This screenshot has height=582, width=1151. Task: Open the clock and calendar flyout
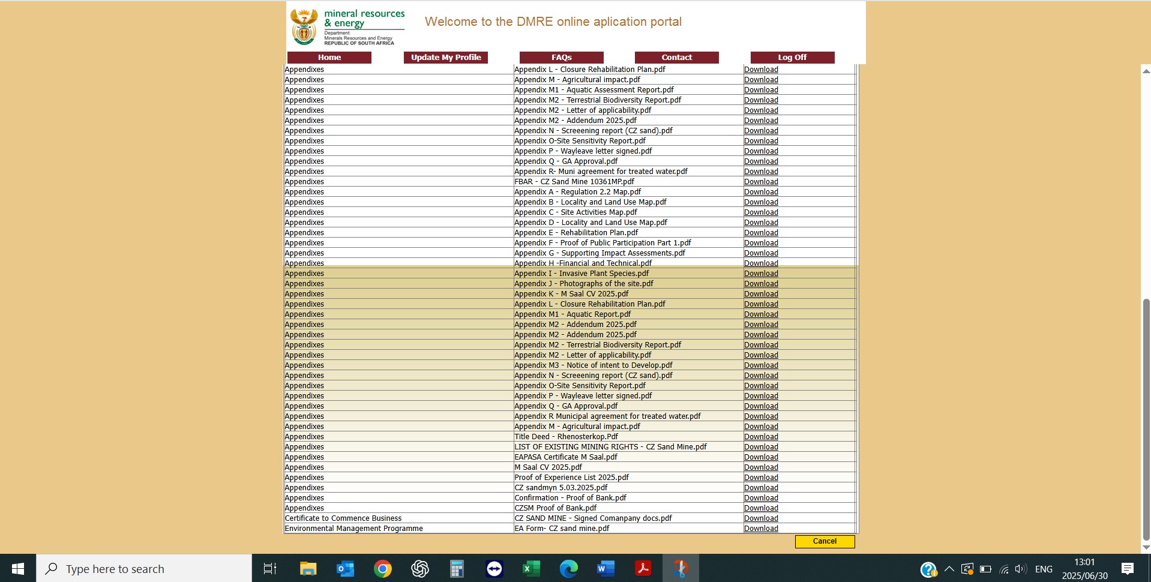click(x=1084, y=568)
